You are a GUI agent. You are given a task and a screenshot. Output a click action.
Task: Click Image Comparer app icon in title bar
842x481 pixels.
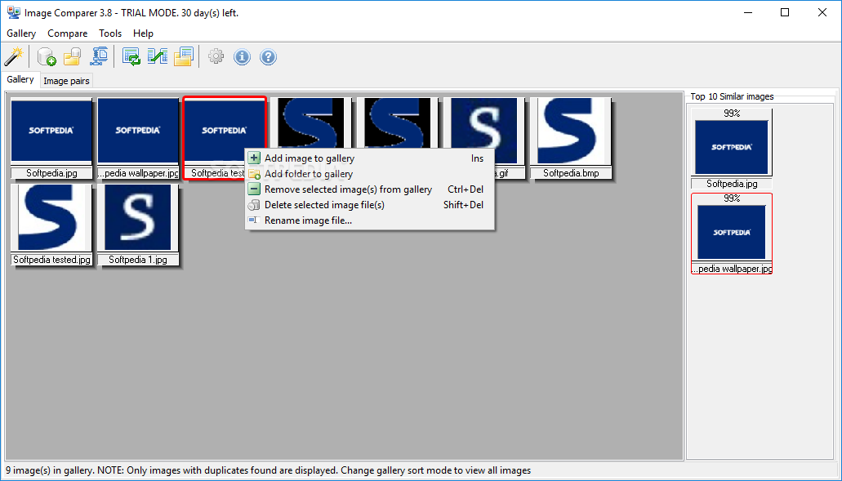pyautogui.click(x=13, y=12)
